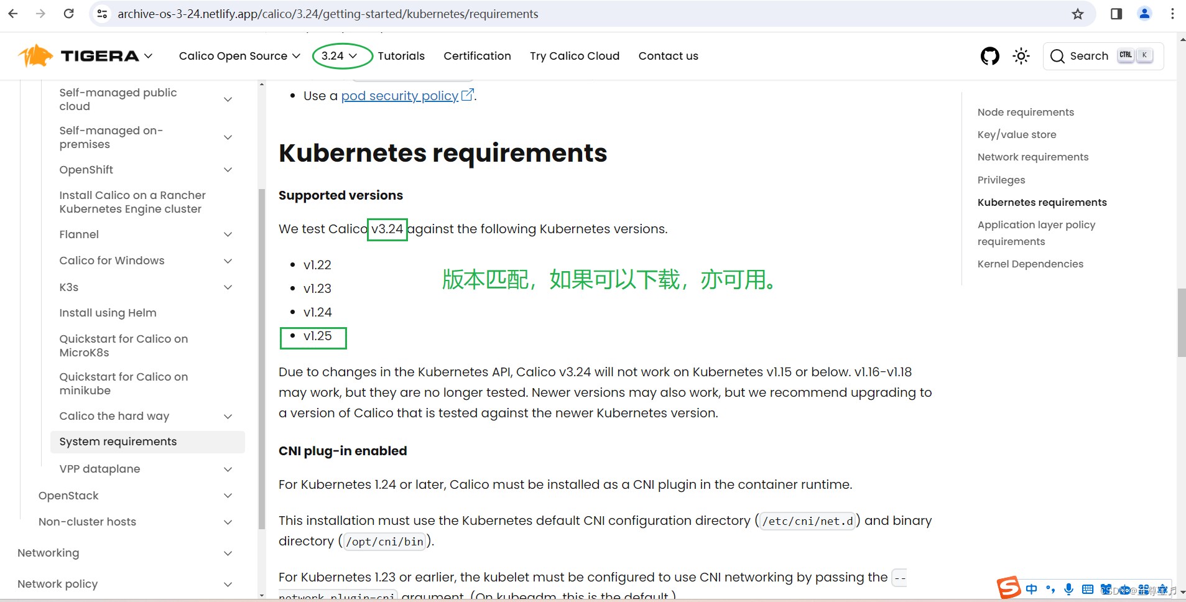Expand Calico the hard way

[228, 416]
